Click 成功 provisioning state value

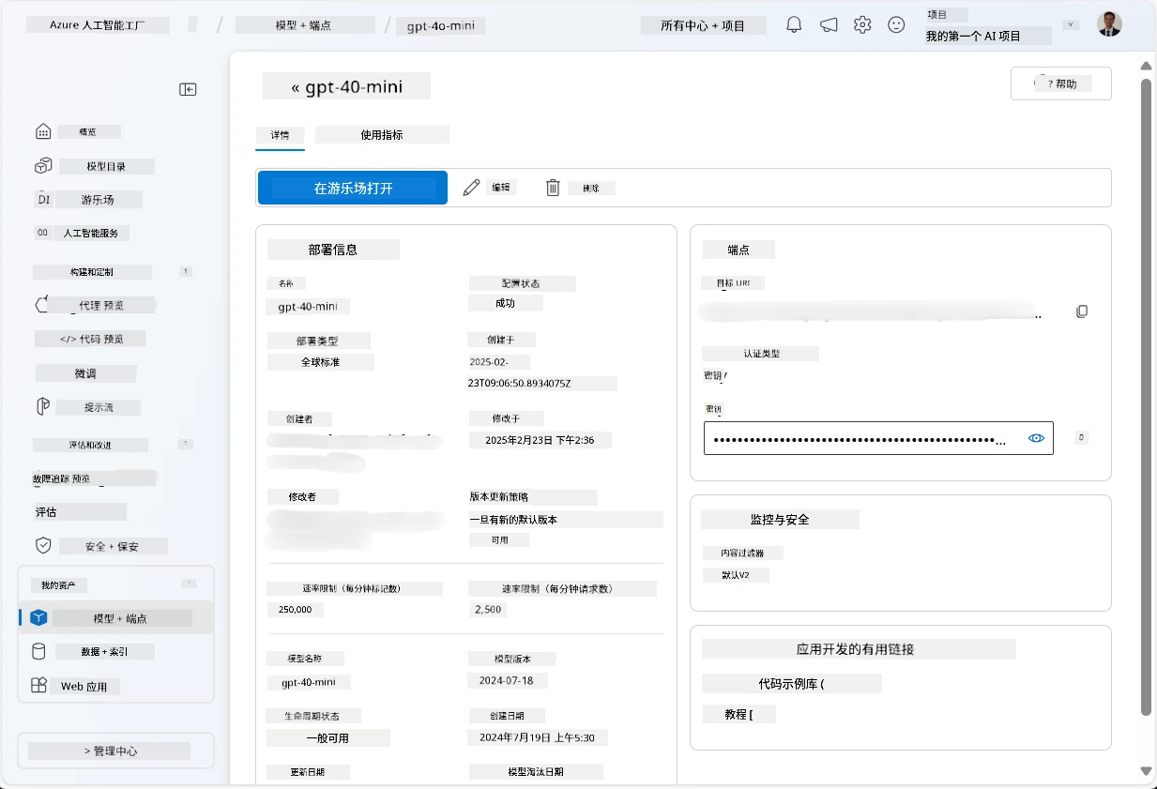(x=506, y=304)
